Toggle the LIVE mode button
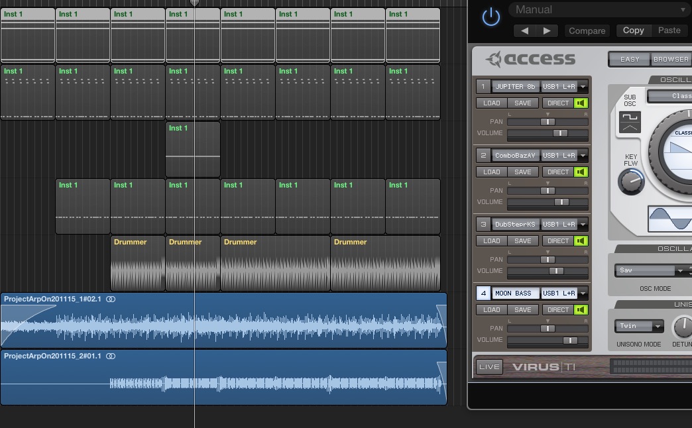Screen dimensions: 692x428 point(489,366)
